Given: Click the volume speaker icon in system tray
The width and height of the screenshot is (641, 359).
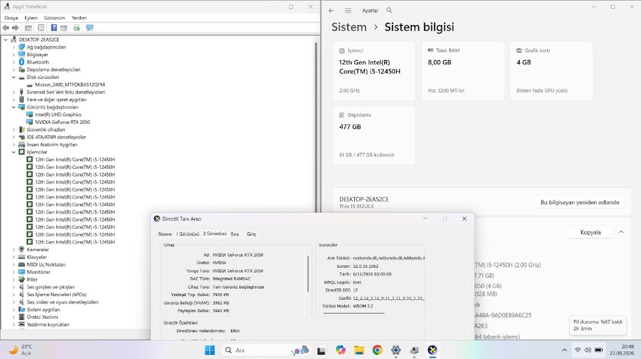Looking at the screenshot, I should click(588, 350).
